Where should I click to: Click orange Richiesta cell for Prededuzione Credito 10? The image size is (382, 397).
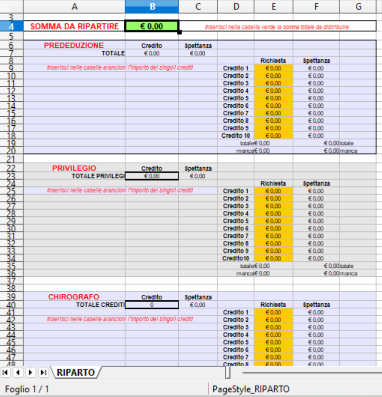pyautogui.click(x=274, y=136)
